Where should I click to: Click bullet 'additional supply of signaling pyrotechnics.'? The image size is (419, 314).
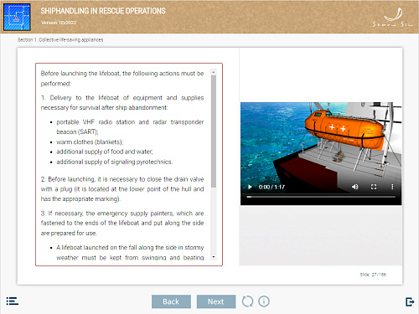[115, 162]
